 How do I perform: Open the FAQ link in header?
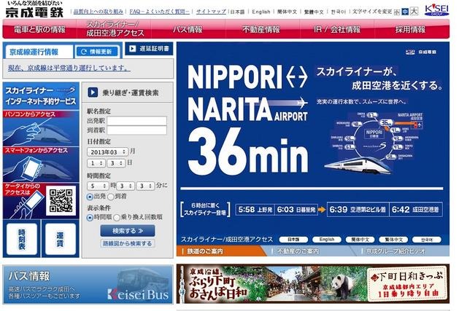coord(160,12)
